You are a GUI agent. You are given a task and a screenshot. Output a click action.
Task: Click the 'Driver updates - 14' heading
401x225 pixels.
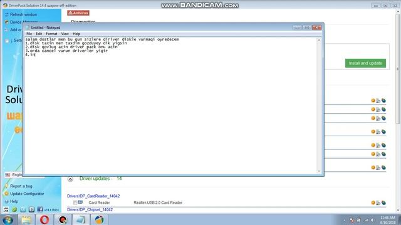(100, 179)
